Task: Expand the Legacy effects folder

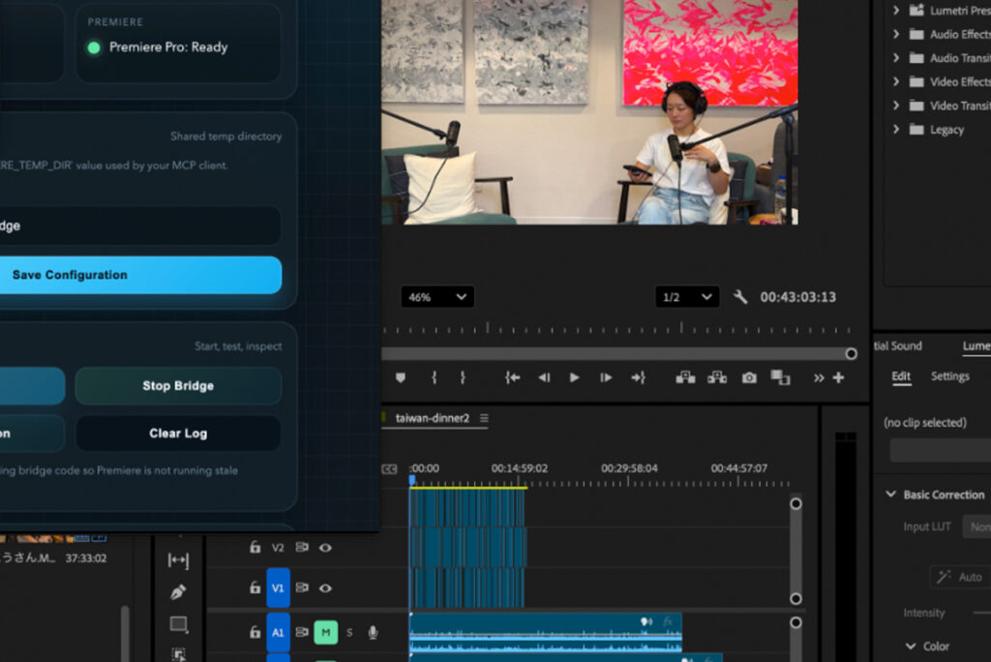Action: coord(896,130)
